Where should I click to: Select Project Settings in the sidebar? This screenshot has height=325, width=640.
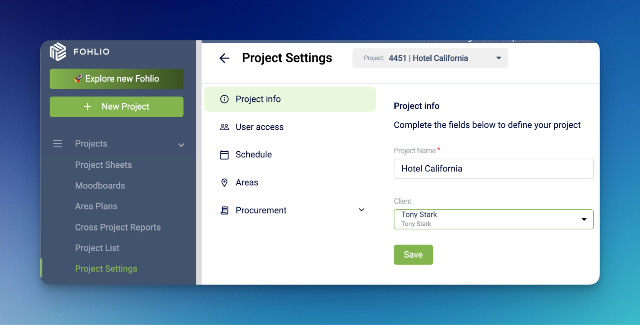(106, 269)
